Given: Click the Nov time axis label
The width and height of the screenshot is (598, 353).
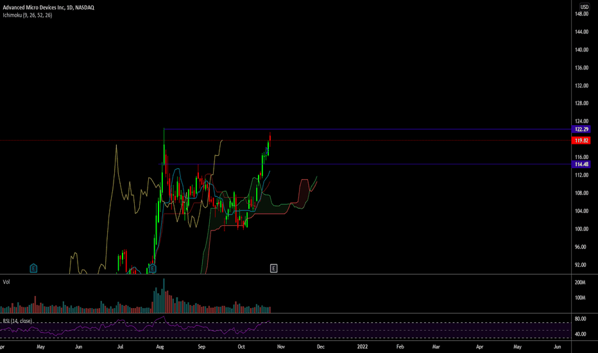Looking at the screenshot, I should tap(280, 347).
